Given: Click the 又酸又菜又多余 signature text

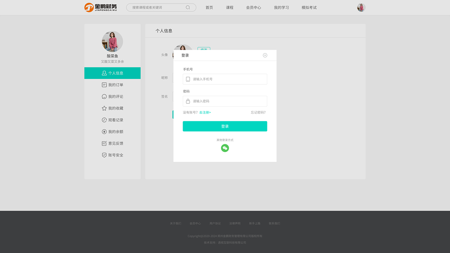Looking at the screenshot, I should tap(113, 62).
